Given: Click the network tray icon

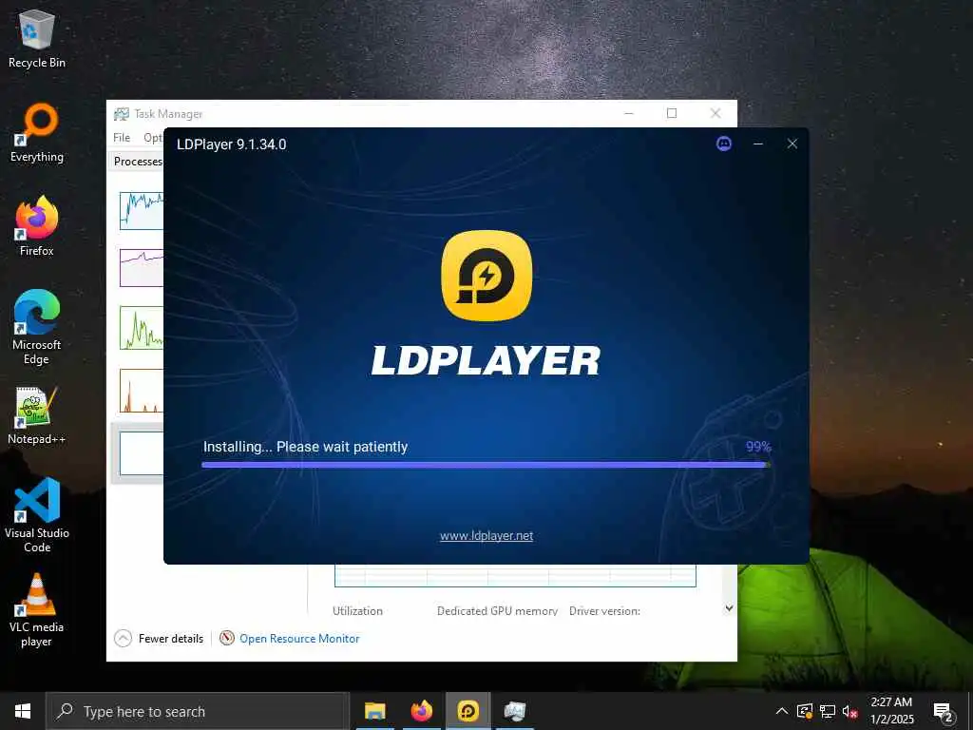Looking at the screenshot, I should coord(828,711).
